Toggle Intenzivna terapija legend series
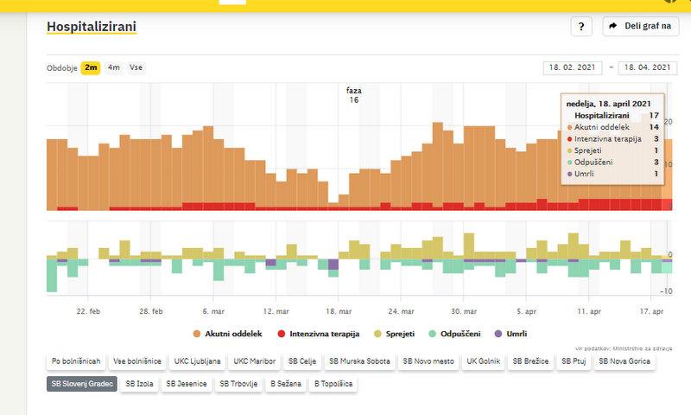This screenshot has height=415, width=691. click(317, 333)
